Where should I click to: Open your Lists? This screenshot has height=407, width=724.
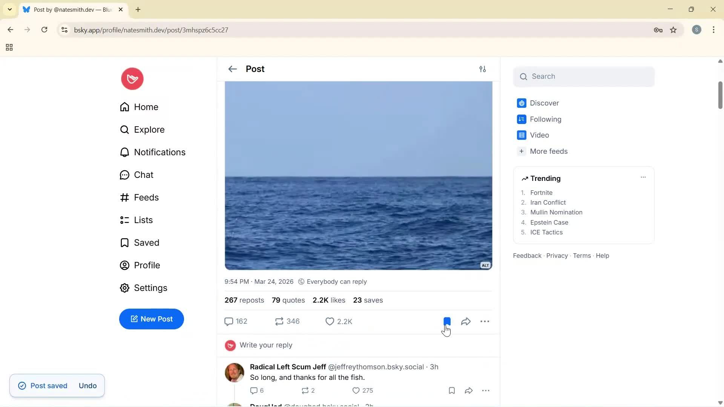tap(143, 220)
